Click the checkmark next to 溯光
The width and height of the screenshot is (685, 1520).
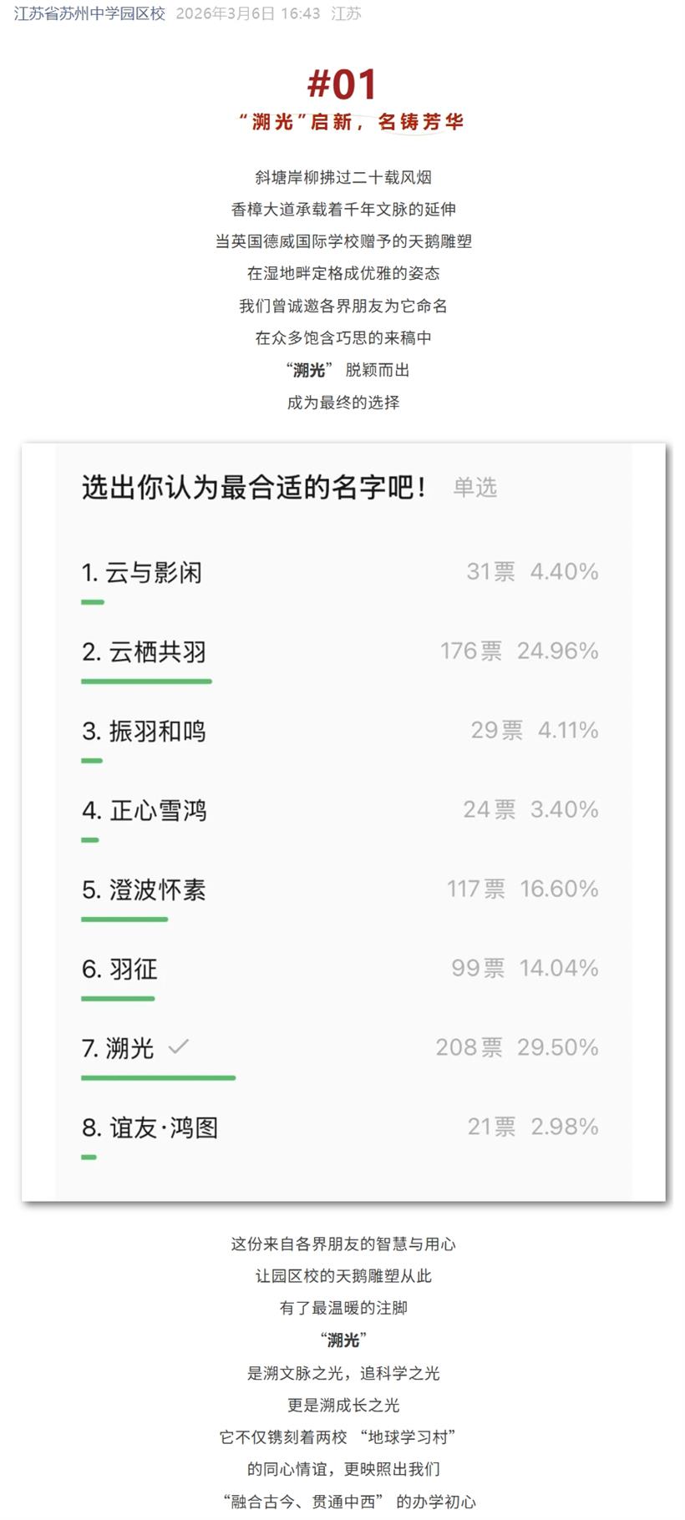pyautogui.click(x=179, y=1046)
